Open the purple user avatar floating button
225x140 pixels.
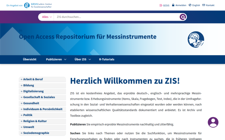(x=213, y=122)
